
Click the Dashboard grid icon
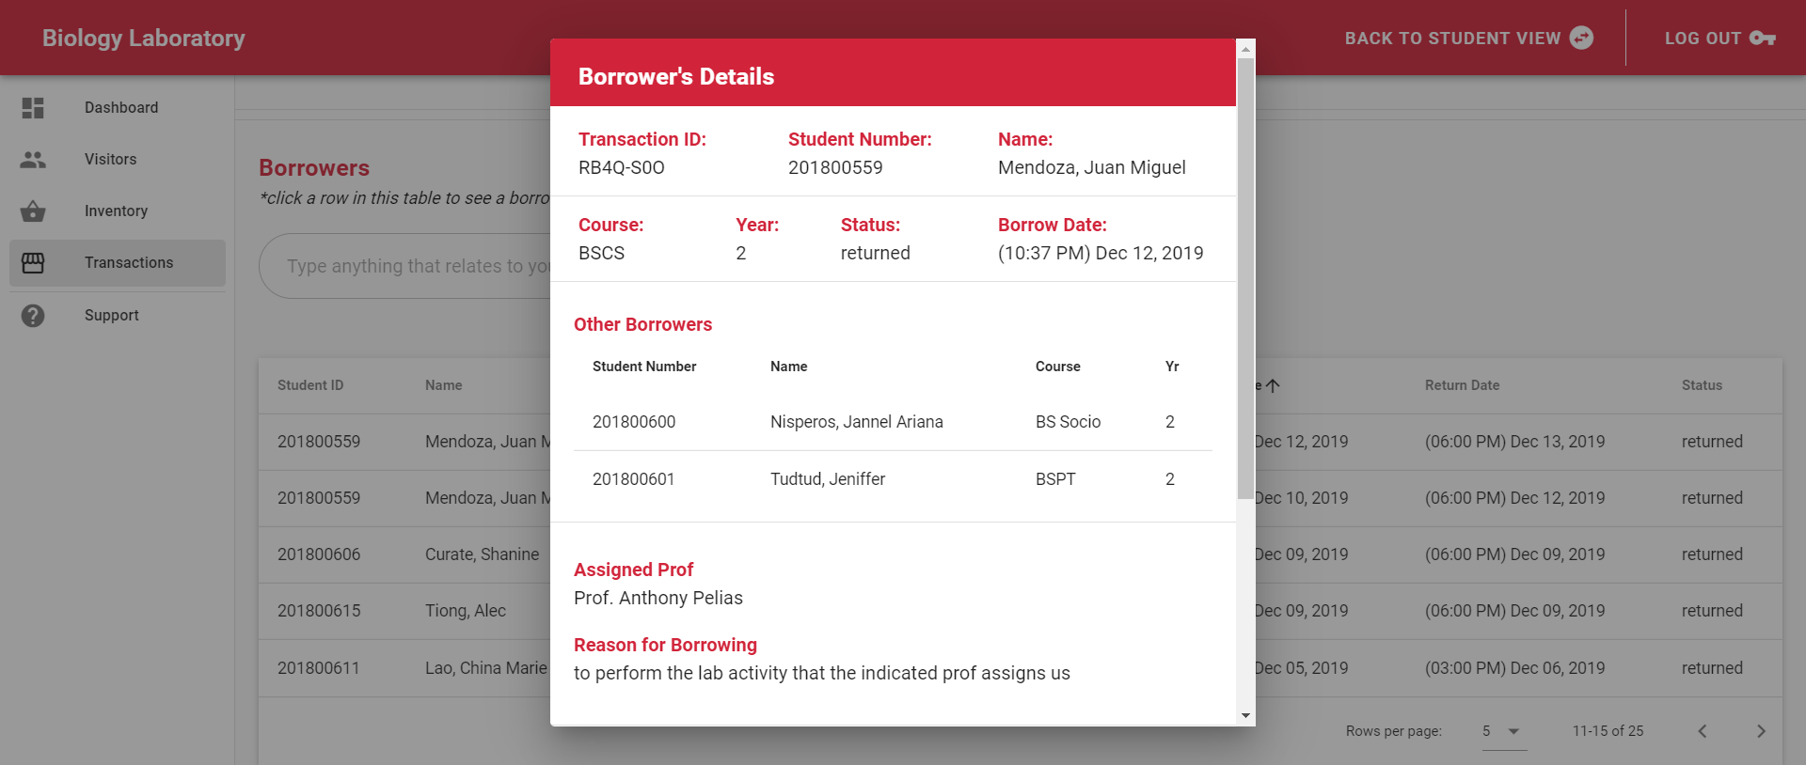point(33,108)
